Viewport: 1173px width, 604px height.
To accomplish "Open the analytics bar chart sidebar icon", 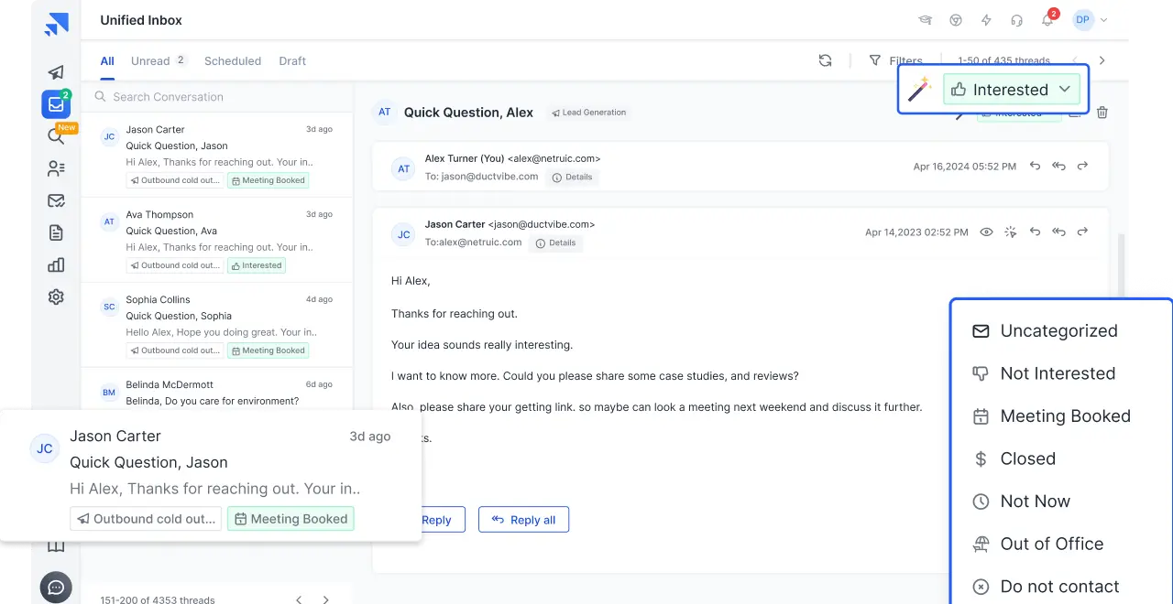I will [56, 264].
